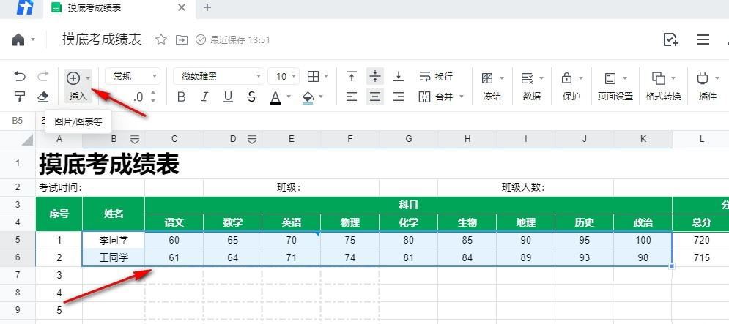Expand the merge 合并 dropdown arrow

tap(462, 97)
